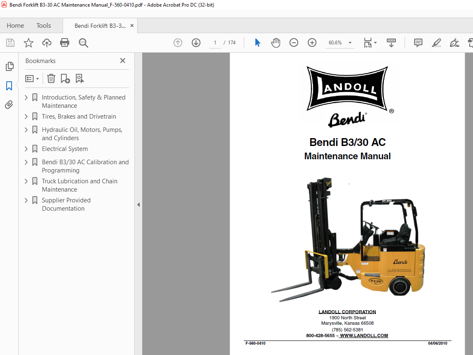Add document to starred with star icon
Screen dimensions: 473x355
[28, 43]
